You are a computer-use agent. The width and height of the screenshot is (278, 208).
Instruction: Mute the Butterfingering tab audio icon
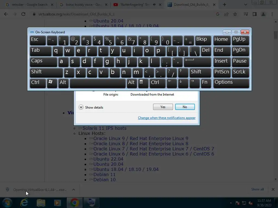(x=154, y=5)
